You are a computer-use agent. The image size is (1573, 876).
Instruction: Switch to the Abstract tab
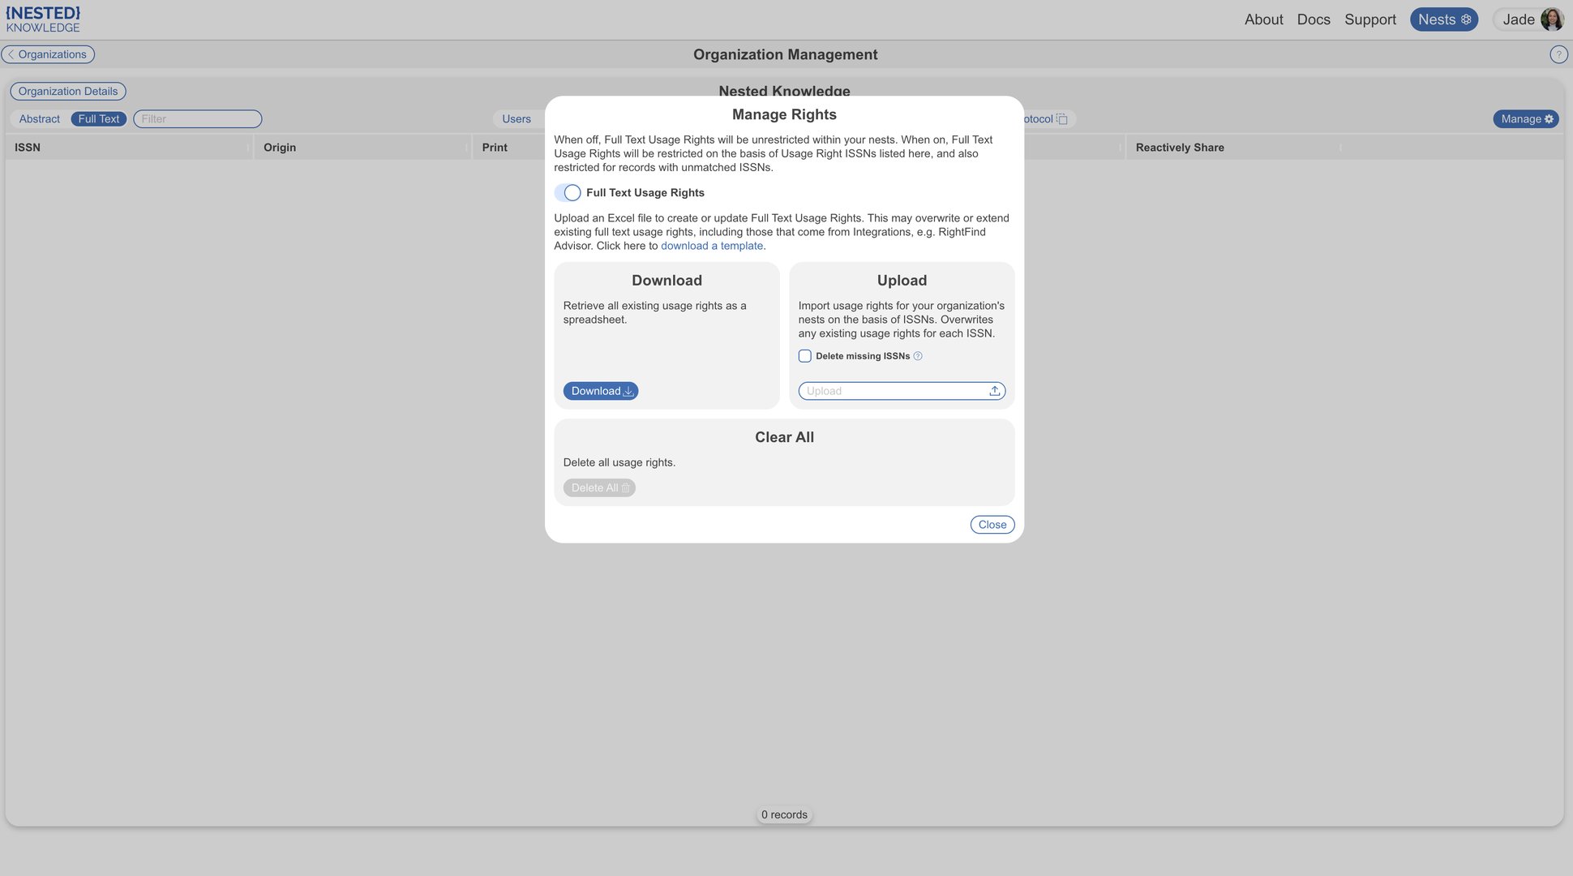pos(40,118)
